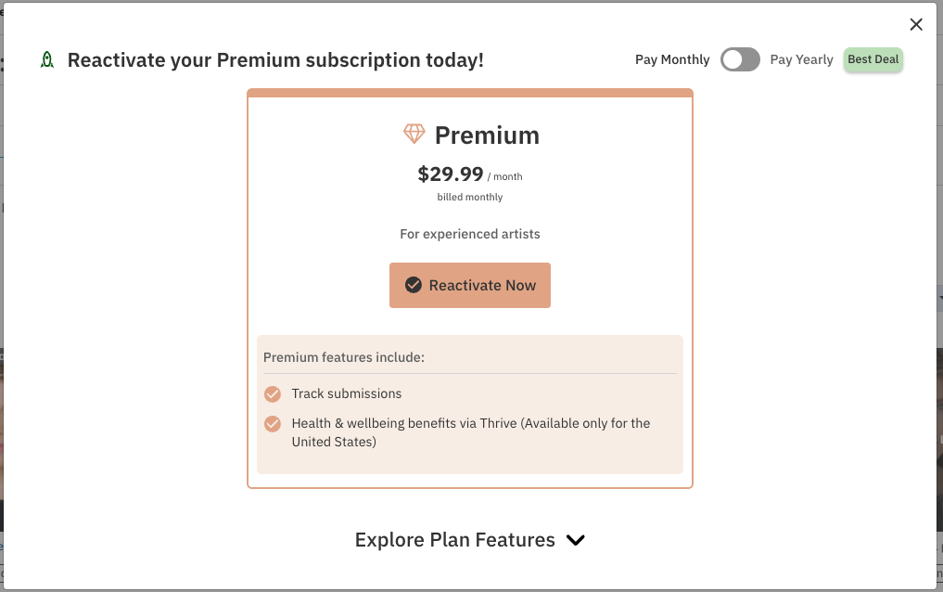Click the Health & wellbeing benefits text
The width and height of the screenshot is (943, 592).
click(471, 432)
